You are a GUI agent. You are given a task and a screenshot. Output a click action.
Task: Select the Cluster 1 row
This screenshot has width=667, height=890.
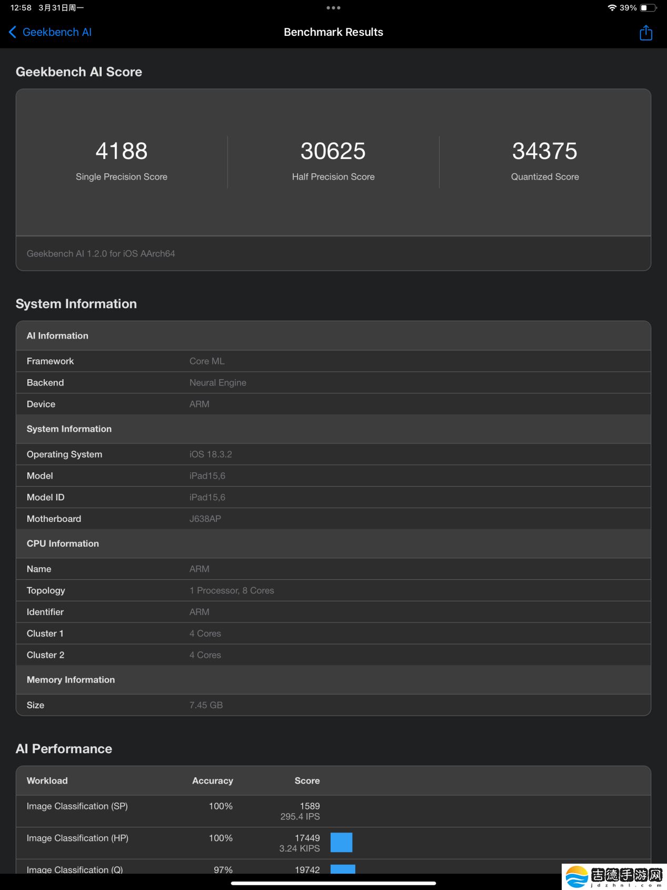pos(333,634)
